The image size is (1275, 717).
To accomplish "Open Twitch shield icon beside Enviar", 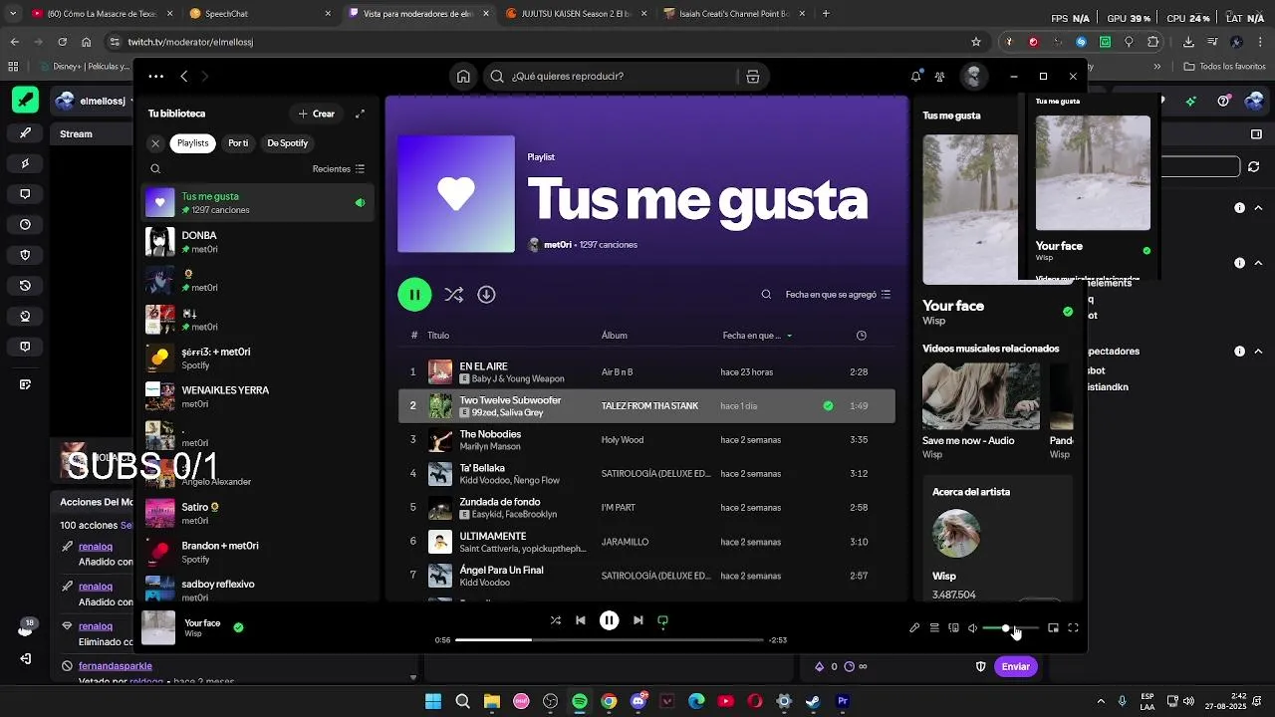I will click(x=980, y=666).
